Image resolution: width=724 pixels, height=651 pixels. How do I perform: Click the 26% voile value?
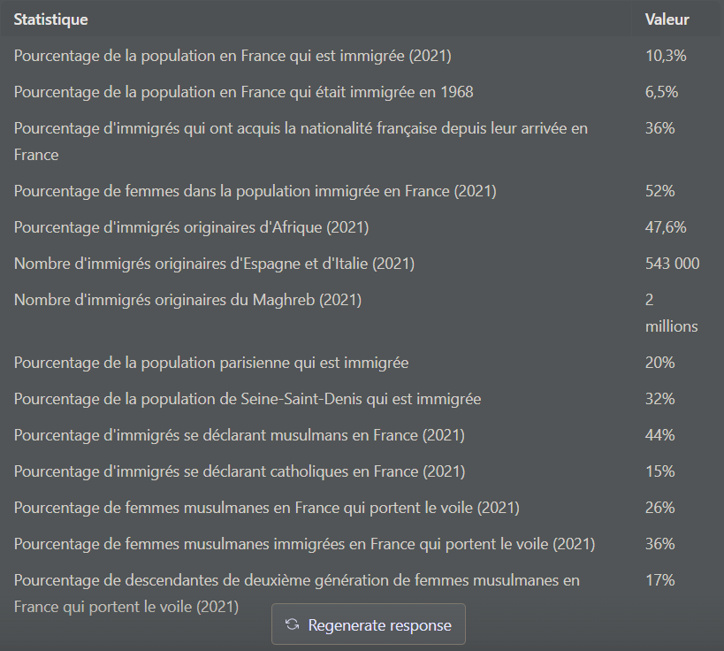click(x=659, y=508)
